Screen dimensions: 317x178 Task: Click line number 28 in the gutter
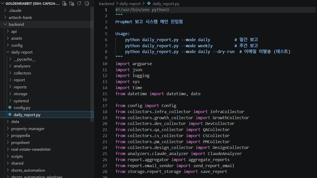(105, 171)
